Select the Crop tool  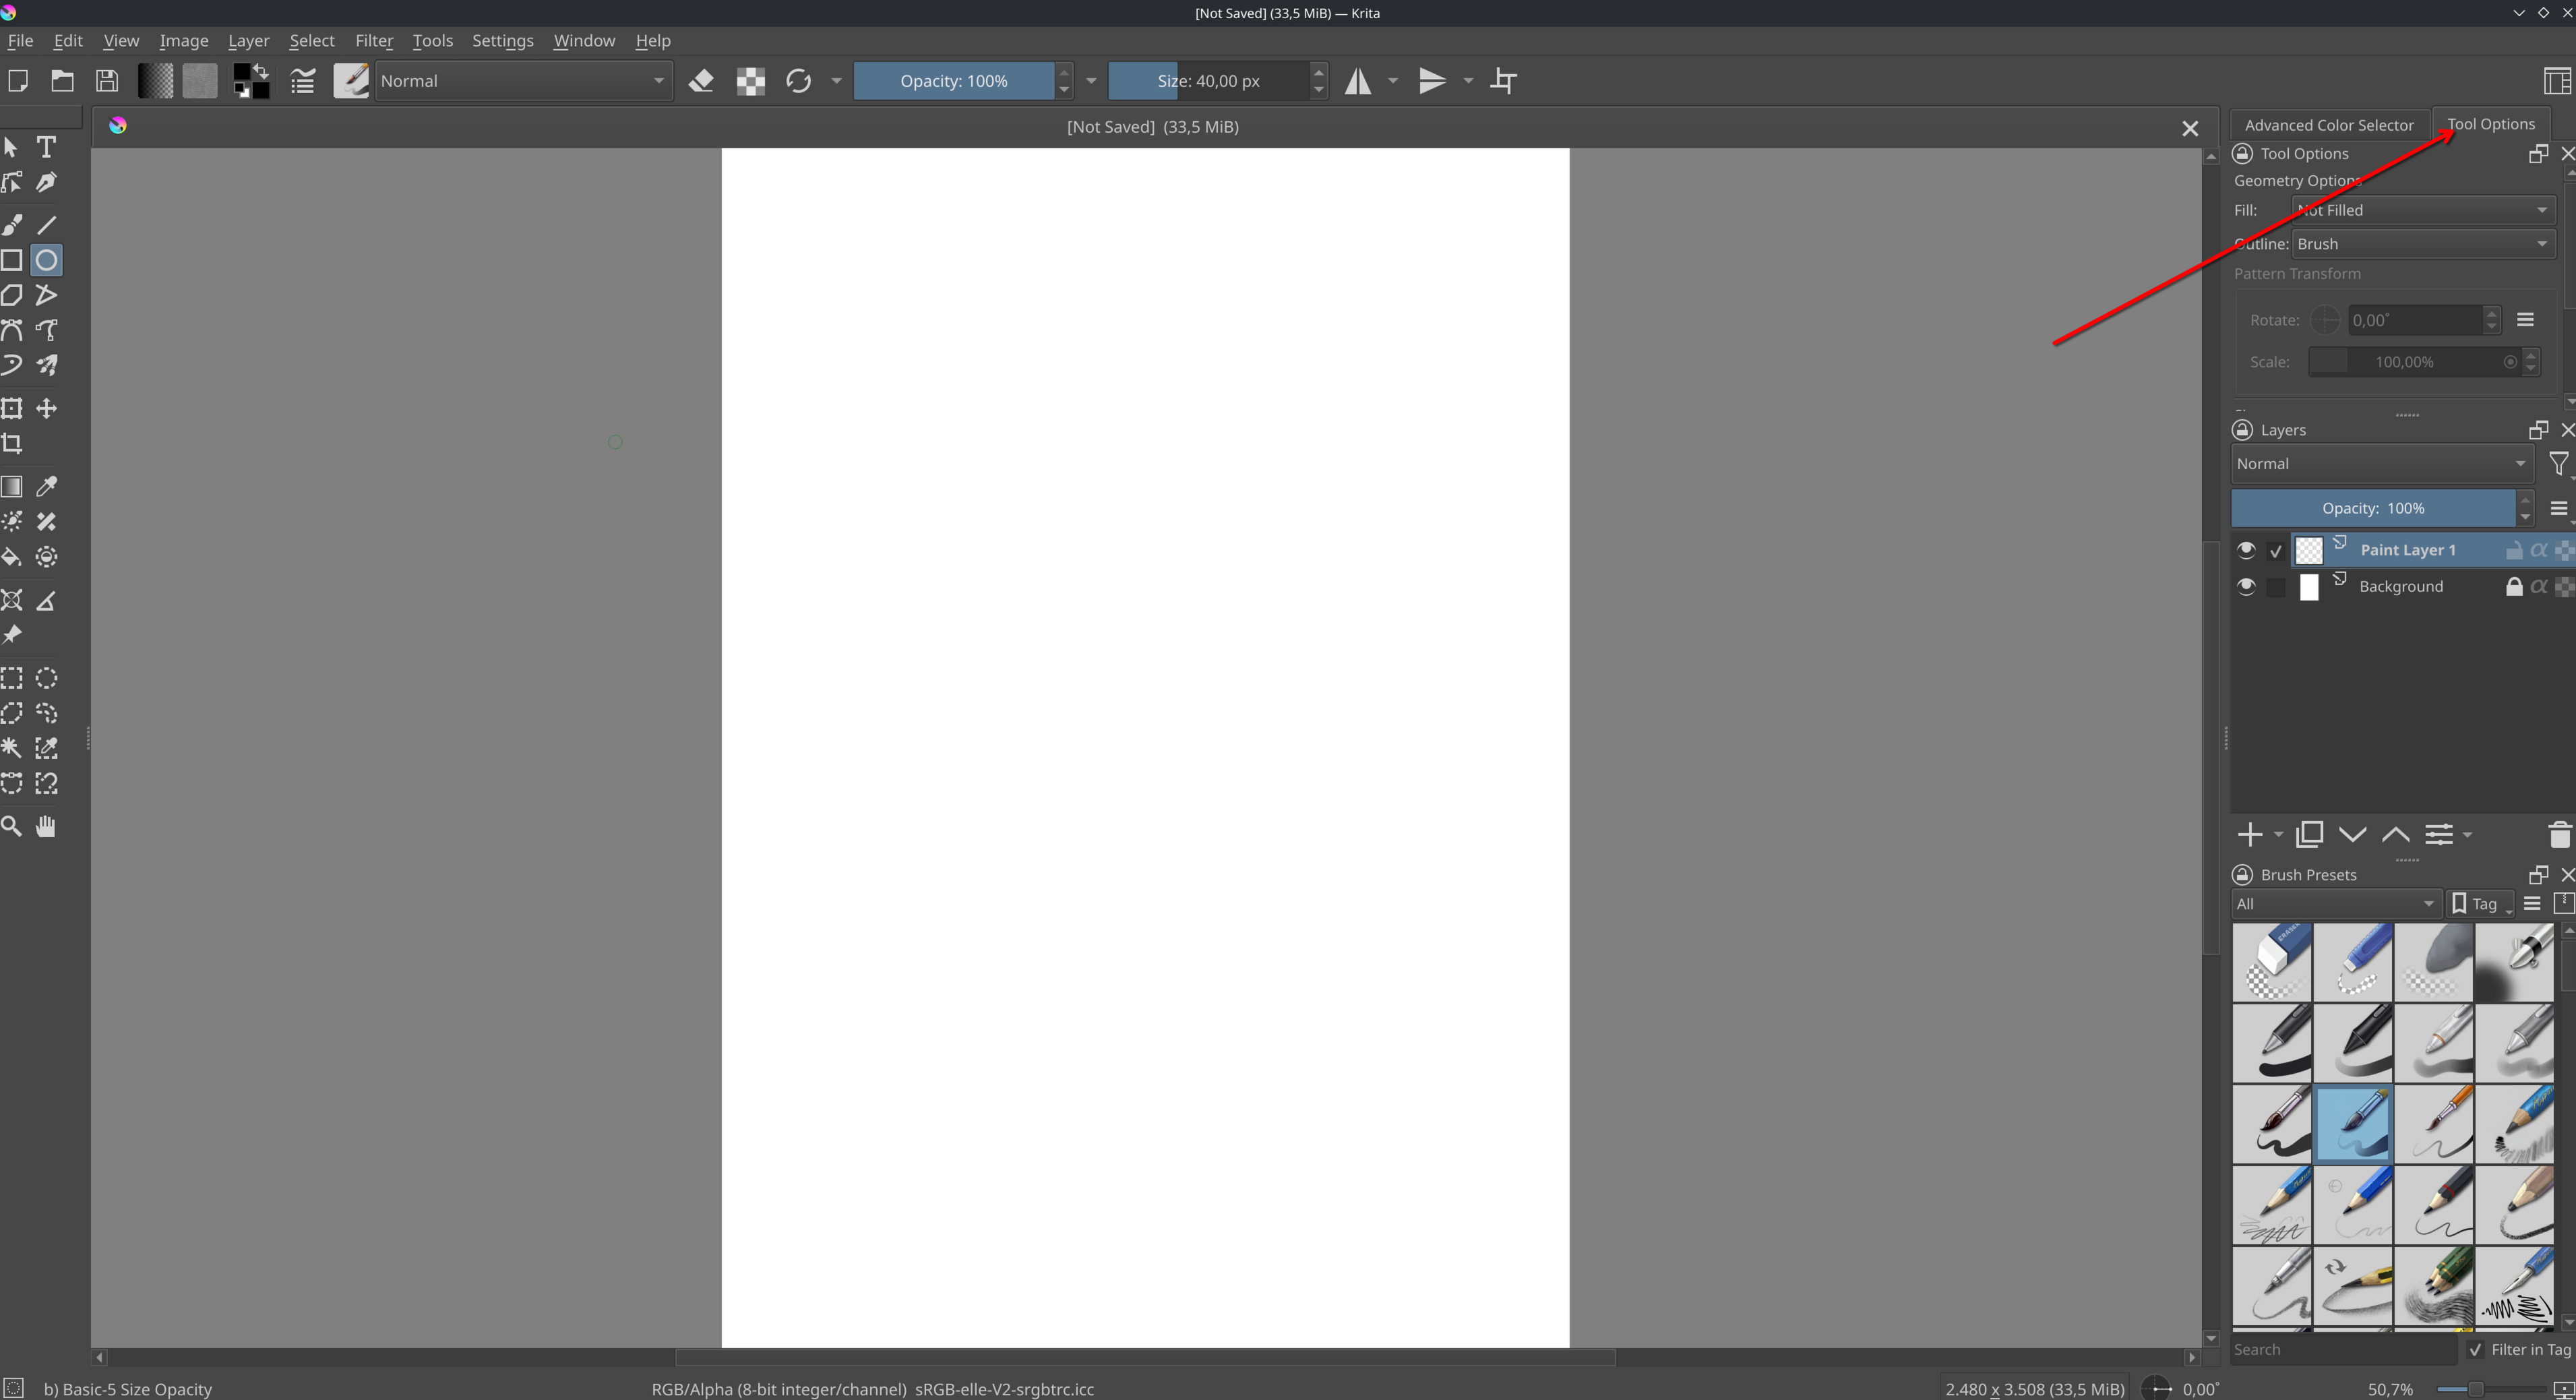click(12, 444)
